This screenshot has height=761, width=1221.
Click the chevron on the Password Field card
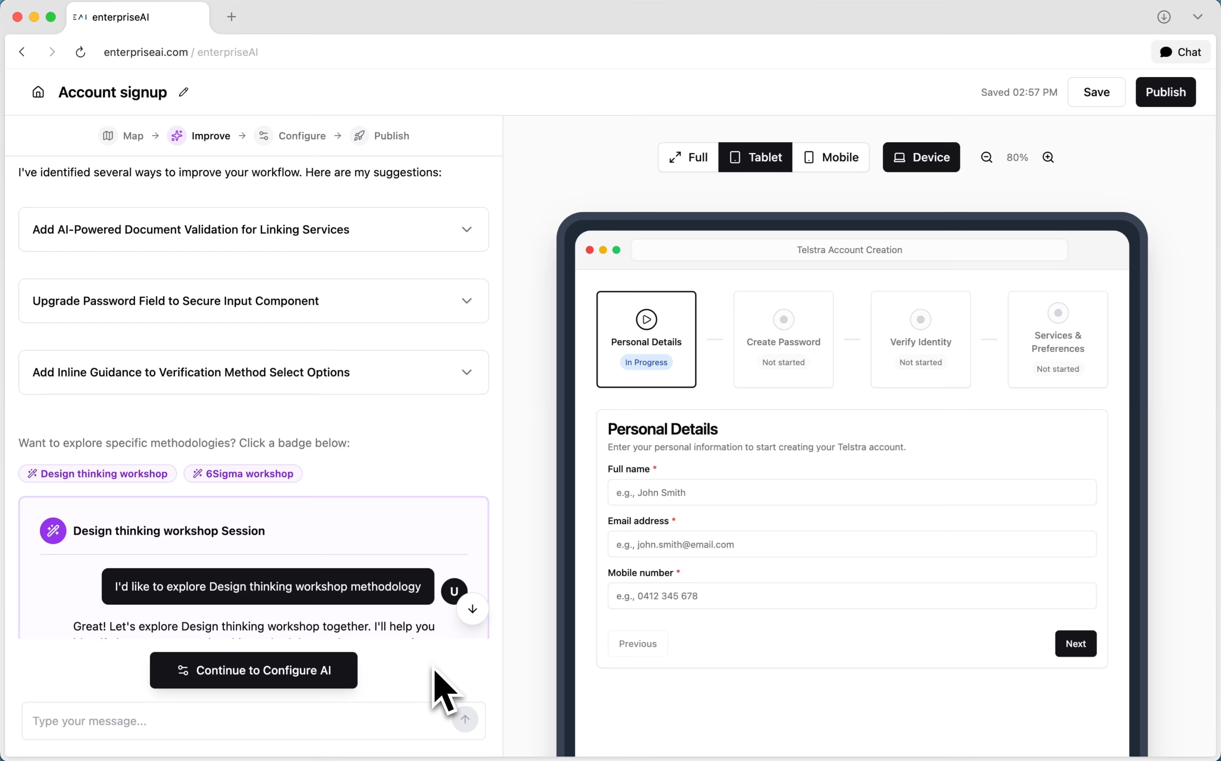click(467, 301)
